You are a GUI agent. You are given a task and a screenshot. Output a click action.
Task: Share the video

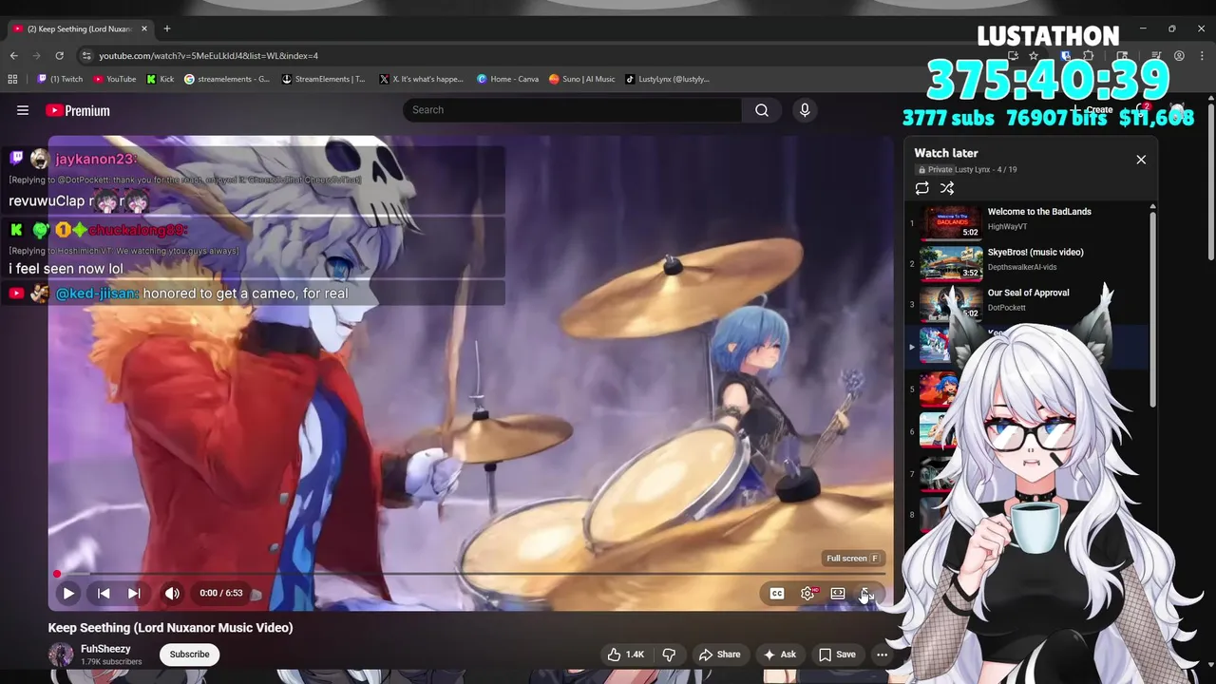point(719,655)
